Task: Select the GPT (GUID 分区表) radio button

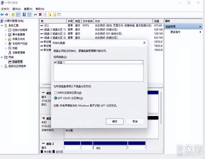Action: 55,98
